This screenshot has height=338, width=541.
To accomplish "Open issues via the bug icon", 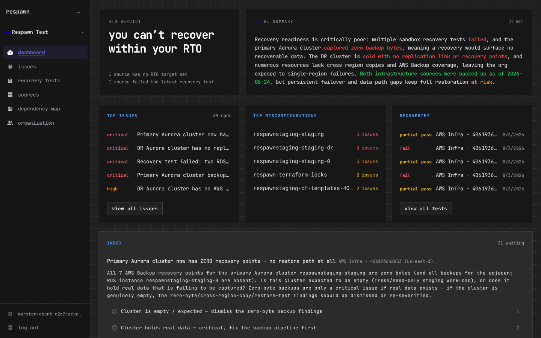I will point(10,67).
